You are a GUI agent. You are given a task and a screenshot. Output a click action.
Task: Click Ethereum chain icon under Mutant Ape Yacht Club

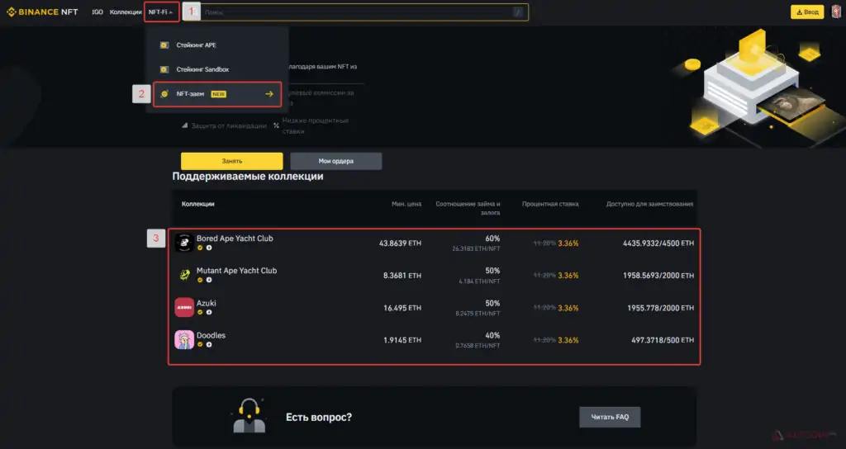209,281
